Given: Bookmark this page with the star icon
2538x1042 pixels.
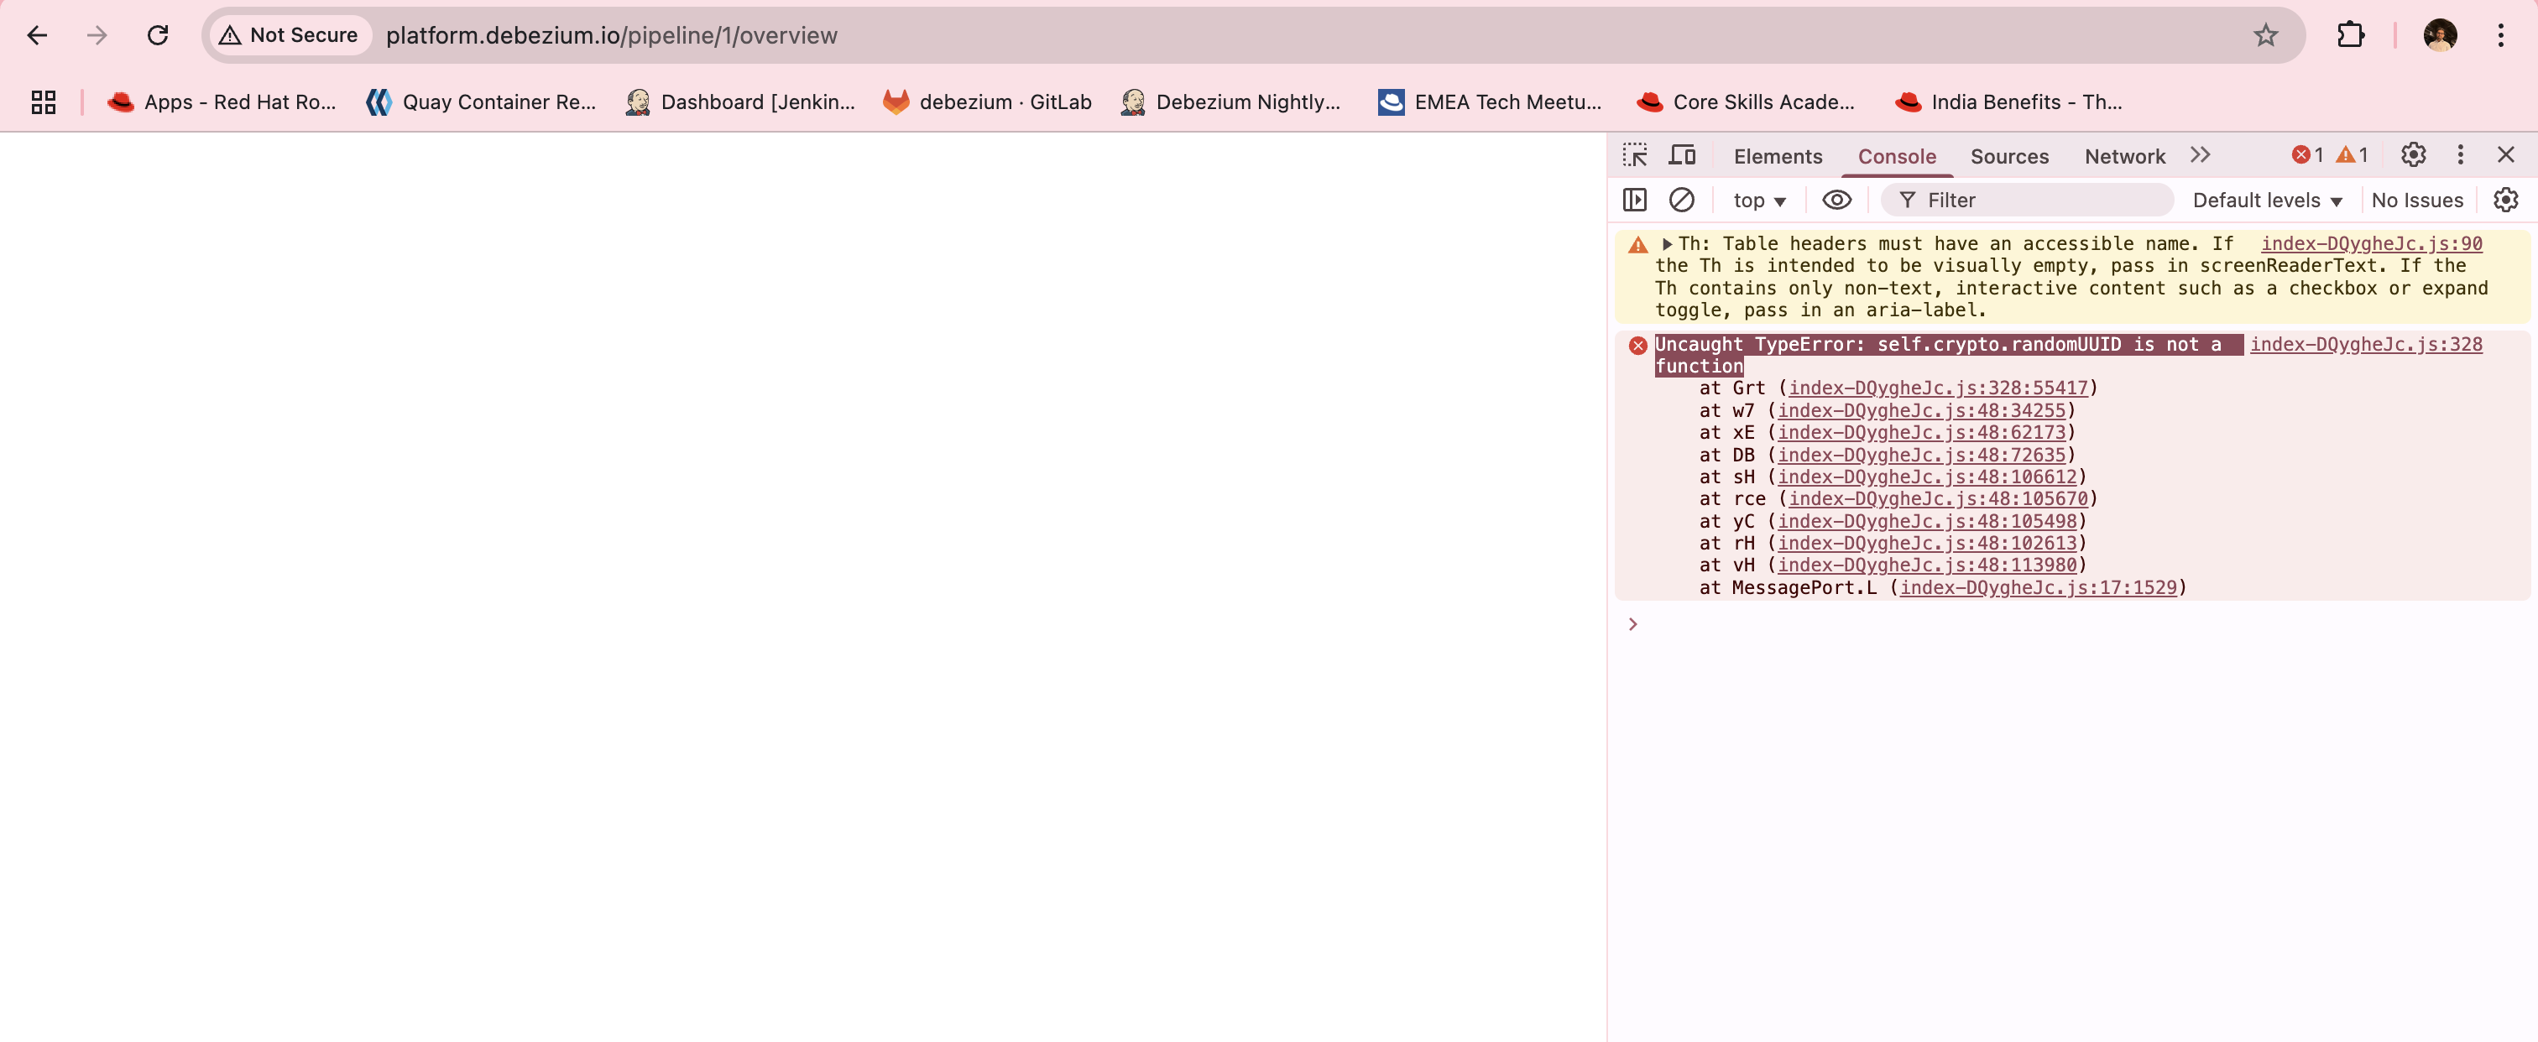Looking at the screenshot, I should pyautogui.click(x=2266, y=35).
